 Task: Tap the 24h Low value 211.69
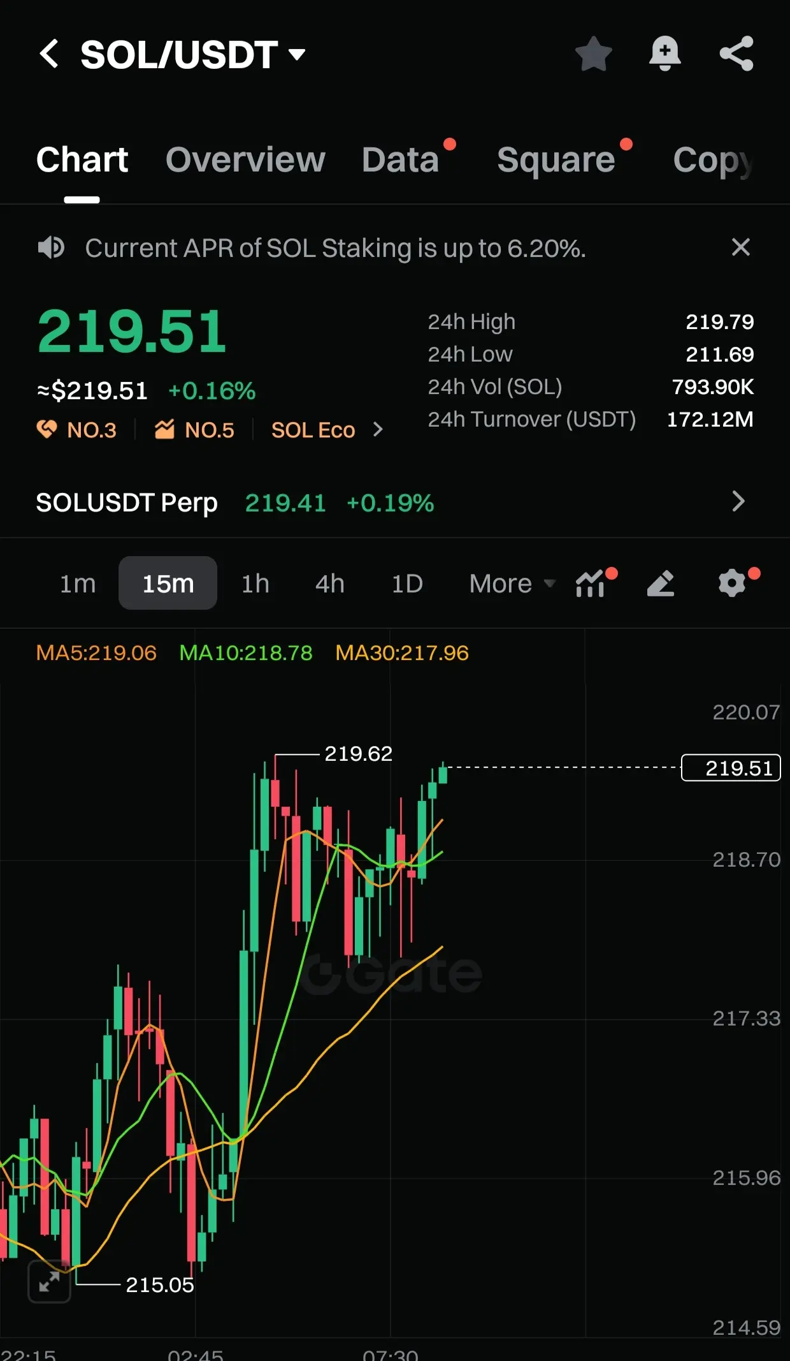(x=719, y=354)
